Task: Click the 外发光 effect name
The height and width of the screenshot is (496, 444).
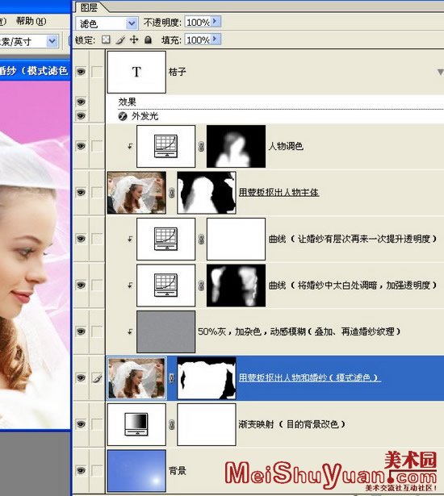Action: [x=145, y=116]
